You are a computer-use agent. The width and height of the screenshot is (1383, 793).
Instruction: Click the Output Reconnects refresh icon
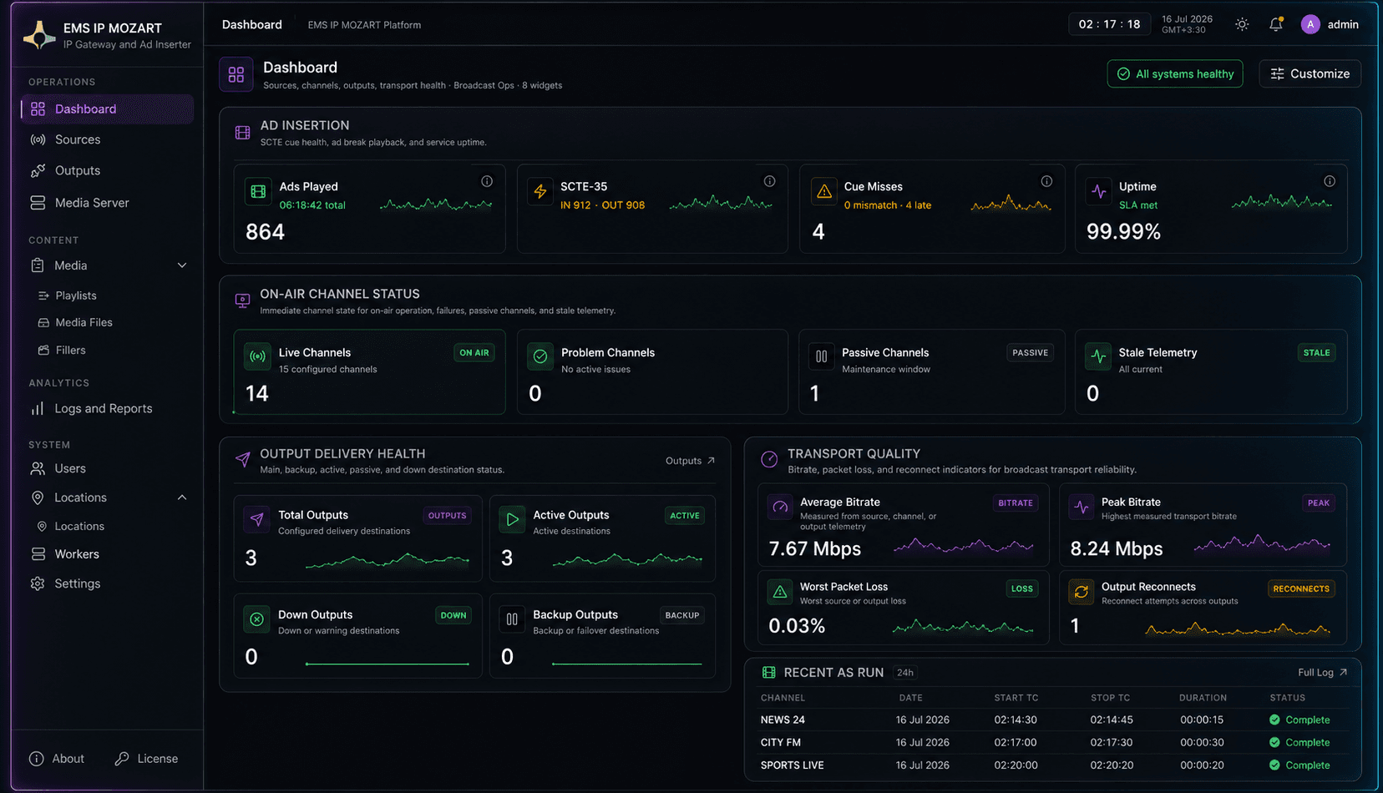pos(1082,592)
